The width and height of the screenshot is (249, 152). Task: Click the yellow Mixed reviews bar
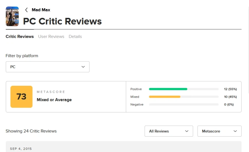165,97
